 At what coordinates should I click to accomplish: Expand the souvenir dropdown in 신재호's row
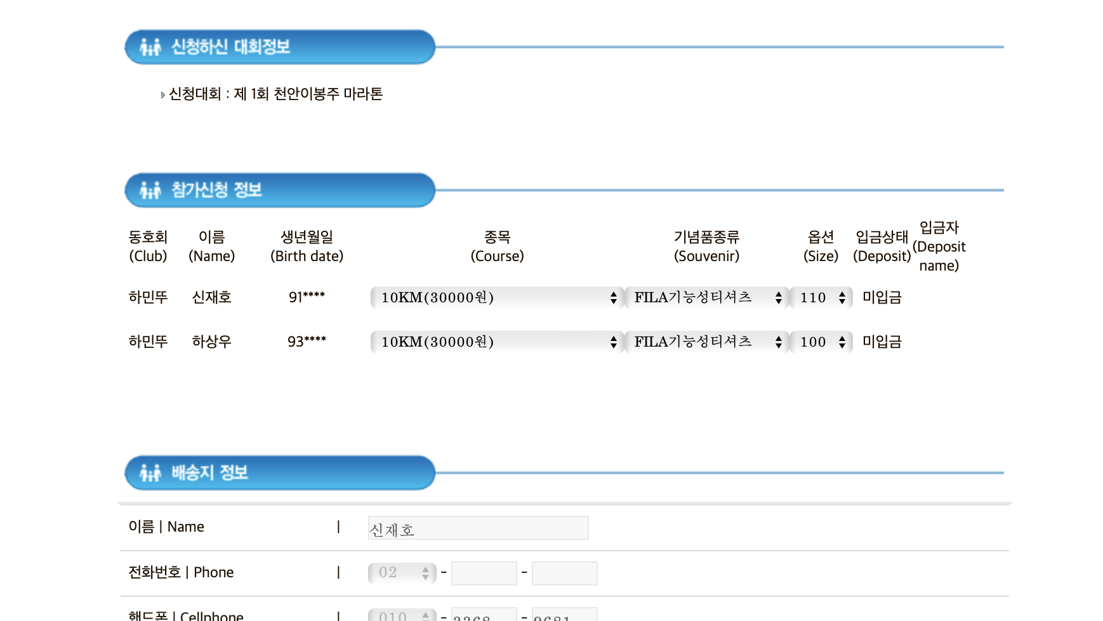(707, 298)
